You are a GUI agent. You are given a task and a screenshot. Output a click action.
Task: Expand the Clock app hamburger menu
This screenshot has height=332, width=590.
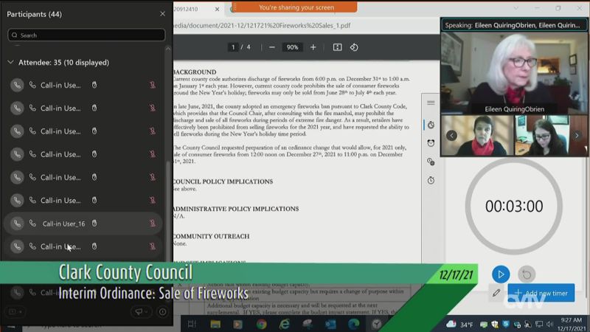click(431, 103)
